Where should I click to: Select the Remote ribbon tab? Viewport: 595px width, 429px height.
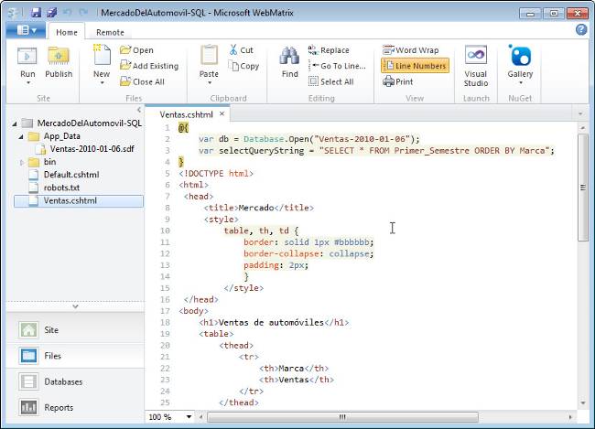click(110, 32)
